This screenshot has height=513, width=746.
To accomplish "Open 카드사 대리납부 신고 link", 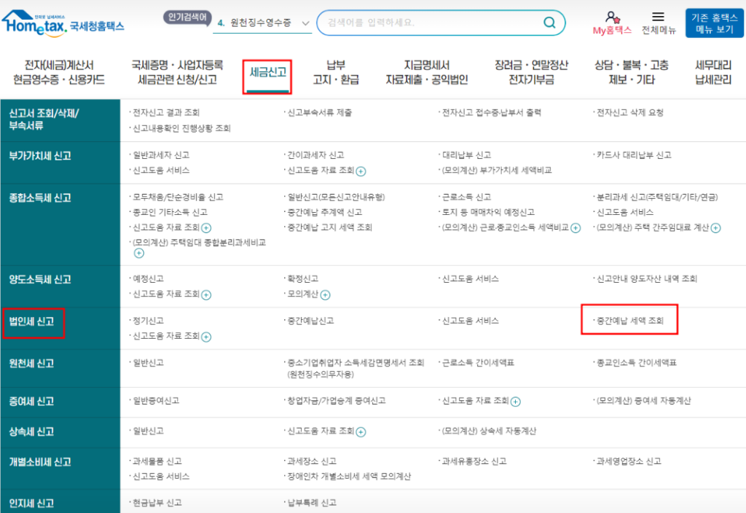I will pyautogui.click(x=634, y=155).
